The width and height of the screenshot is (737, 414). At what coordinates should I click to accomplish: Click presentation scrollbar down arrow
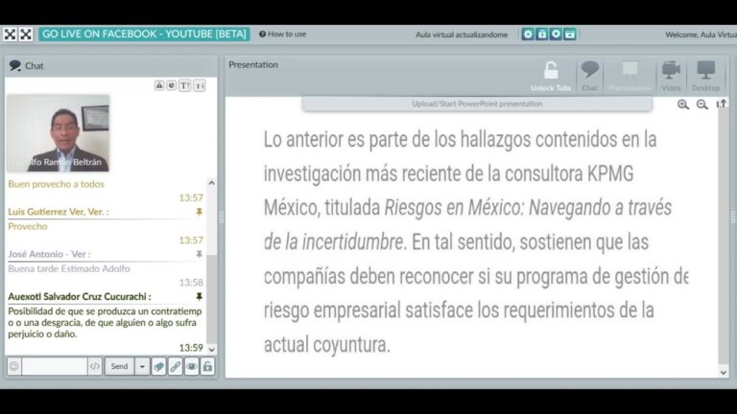click(724, 372)
